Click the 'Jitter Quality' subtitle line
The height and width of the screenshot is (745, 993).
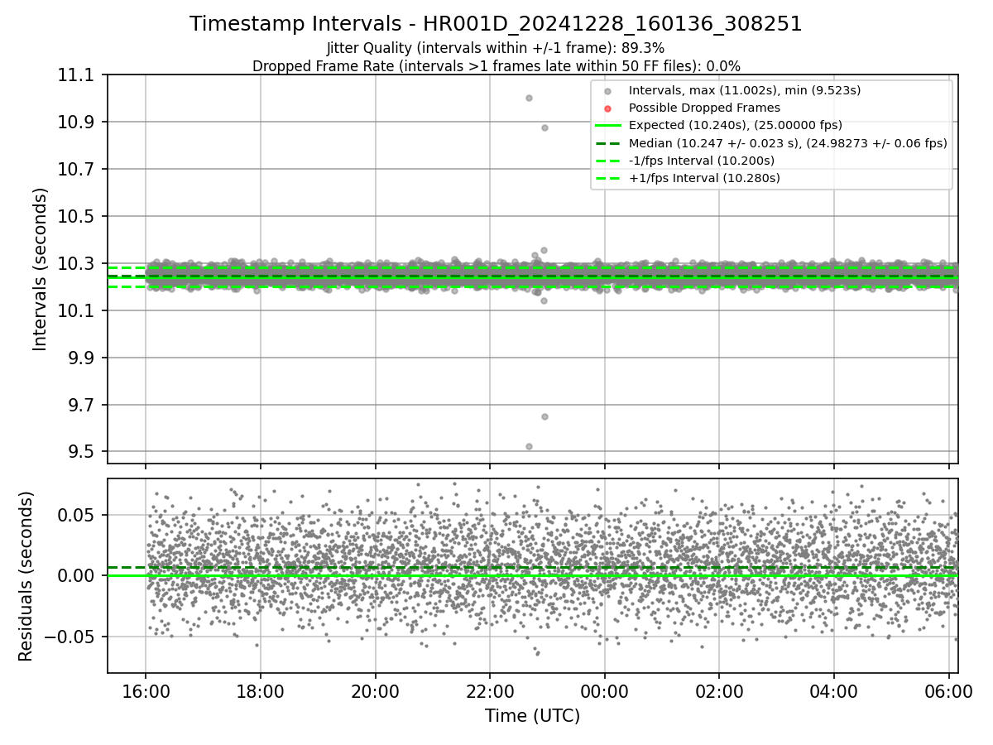[496, 48]
